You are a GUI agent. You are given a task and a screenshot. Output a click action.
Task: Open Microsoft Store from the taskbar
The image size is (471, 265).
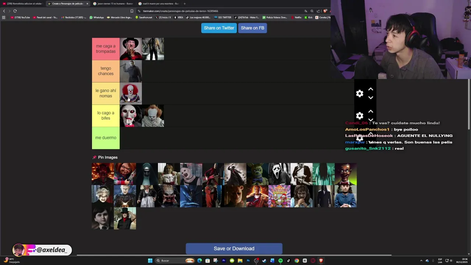click(208, 261)
